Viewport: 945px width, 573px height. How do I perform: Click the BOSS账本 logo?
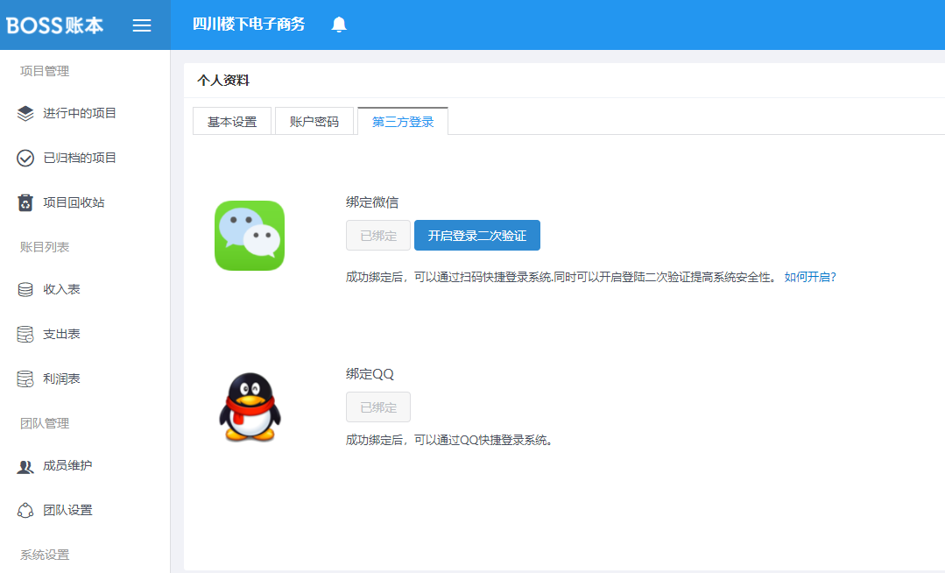point(55,25)
